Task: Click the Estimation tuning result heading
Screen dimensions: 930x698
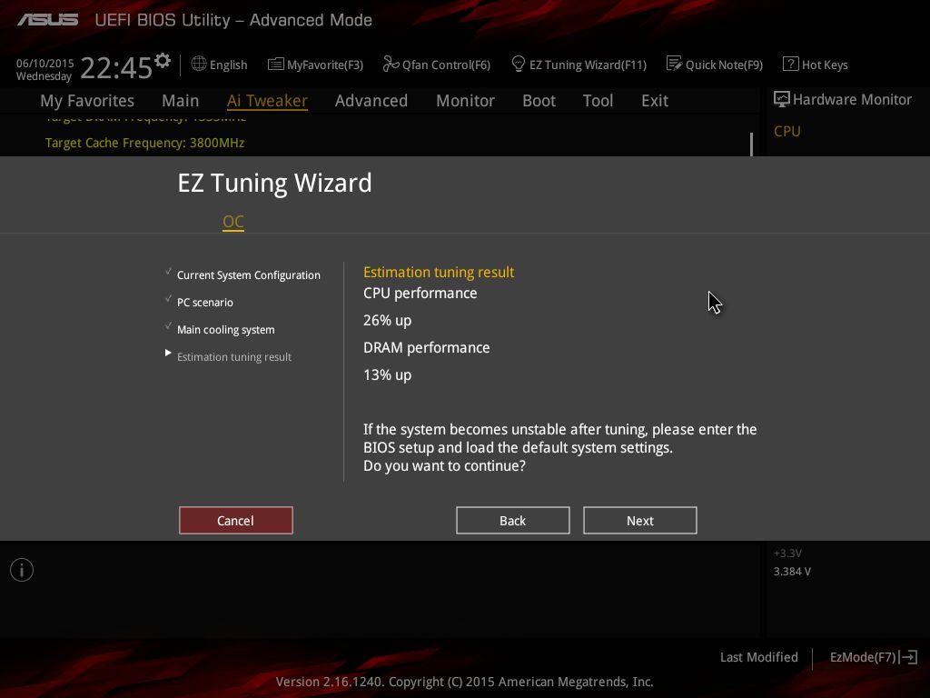Action: click(439, 273)
